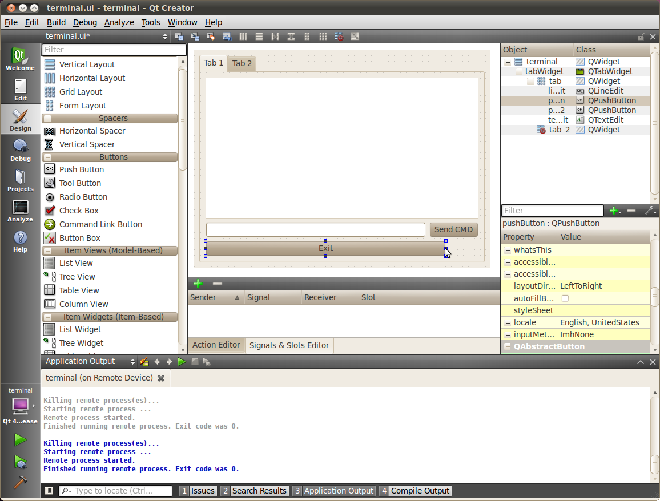This screenshot has width=660, height=501.
Task: Open Compile Output pane
Action: (415, 491)
